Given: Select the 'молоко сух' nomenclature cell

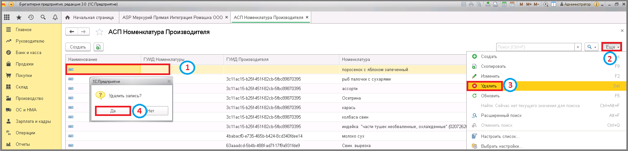Looking at the screenshot, I should [x=403, y=136].
